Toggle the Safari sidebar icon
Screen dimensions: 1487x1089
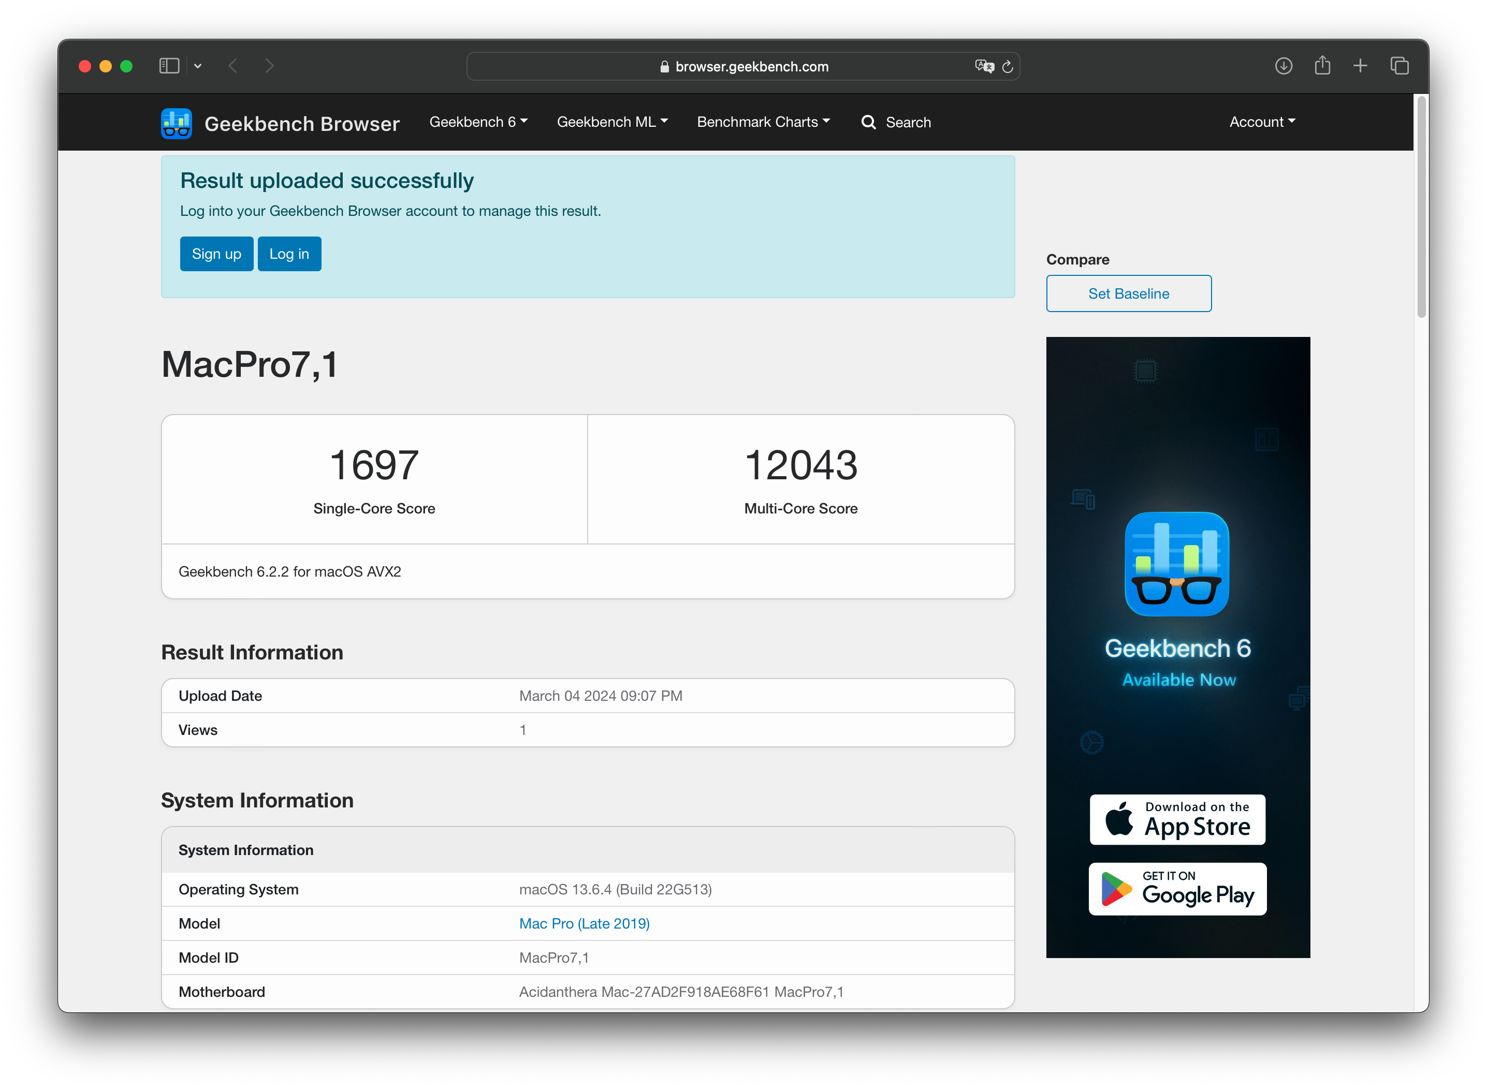coord(169,66)
